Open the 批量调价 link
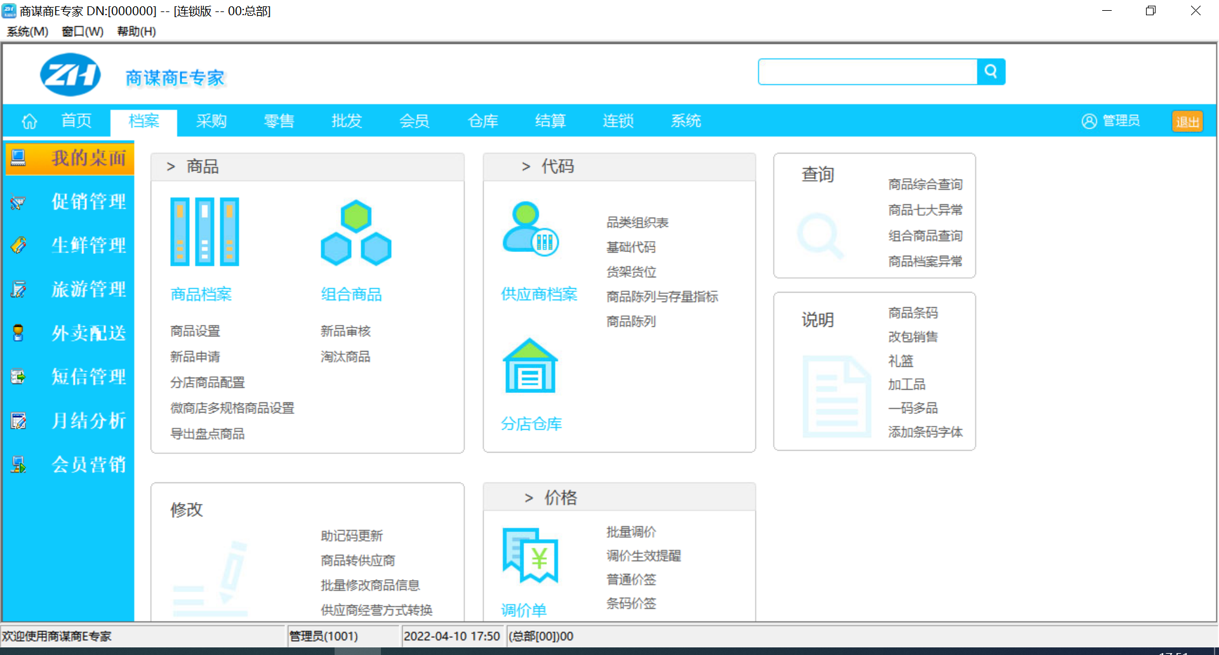Image resolution: width=1219 pixels, height=655 pixels. tap(631, 532)
